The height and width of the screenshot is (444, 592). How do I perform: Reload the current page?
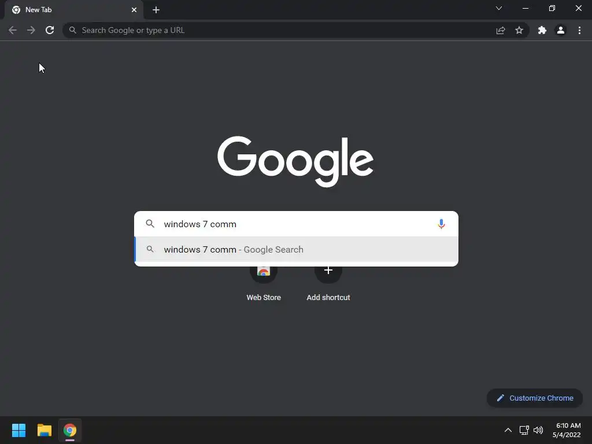click(50, 30)
